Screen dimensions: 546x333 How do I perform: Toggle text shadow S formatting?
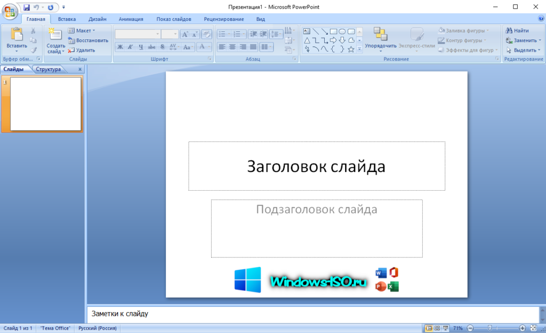[x=162, y=47]
